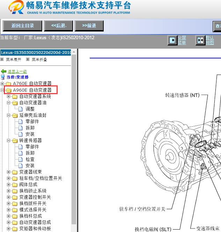The width and height of the screenshot is (221, 232).
Task: Click the 自动变速器油 folder icon
Action: 15,103
